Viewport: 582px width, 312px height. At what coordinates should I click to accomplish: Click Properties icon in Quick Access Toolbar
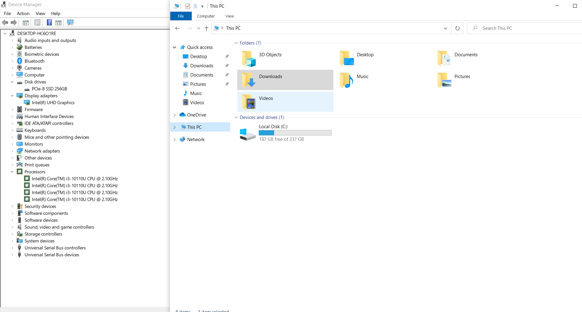[188, 6]
